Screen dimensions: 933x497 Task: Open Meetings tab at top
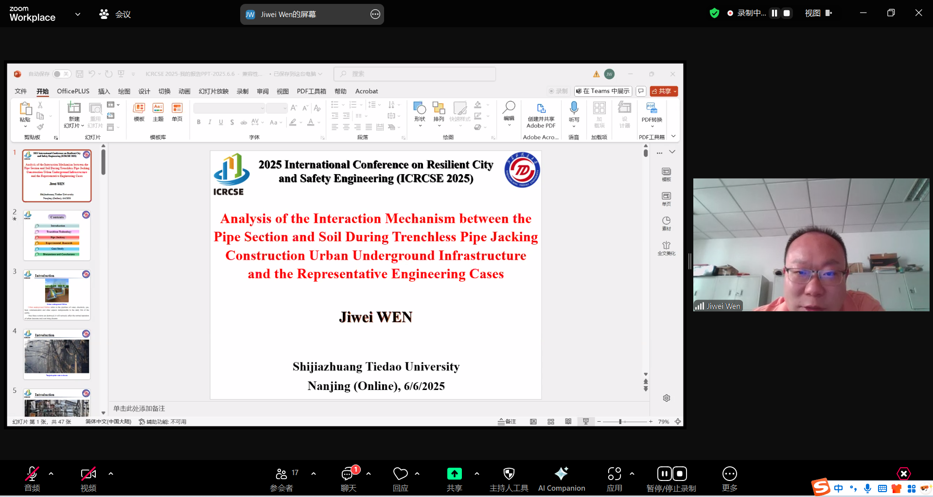tap(115, 14)
